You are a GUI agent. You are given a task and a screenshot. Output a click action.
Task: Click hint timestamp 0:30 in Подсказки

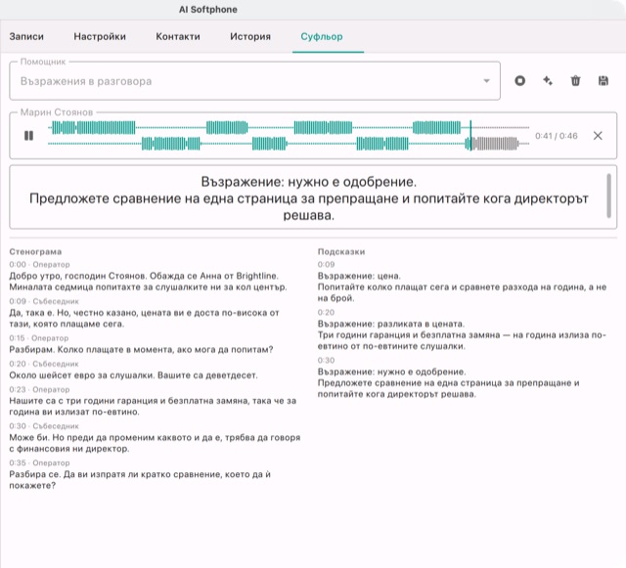tap(326, 361)
